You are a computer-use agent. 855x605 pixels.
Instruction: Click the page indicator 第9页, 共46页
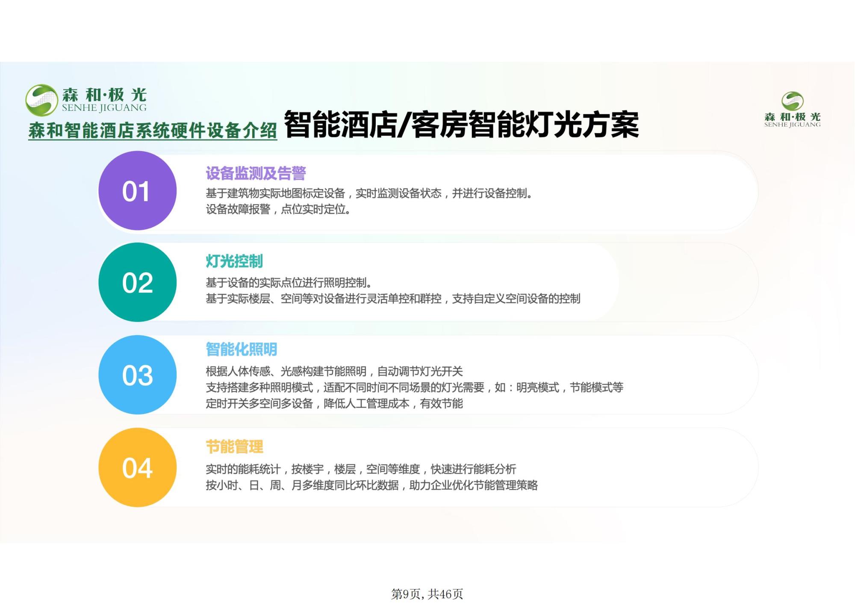(427, 594)
